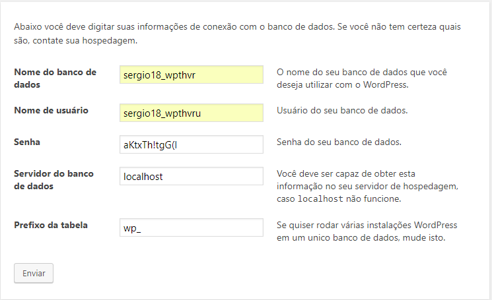Image resolution: width=492 pixels, height=300 pixels.
Task: Click "Usuário do seu banco de dados" description
Action: pos(342,110)
